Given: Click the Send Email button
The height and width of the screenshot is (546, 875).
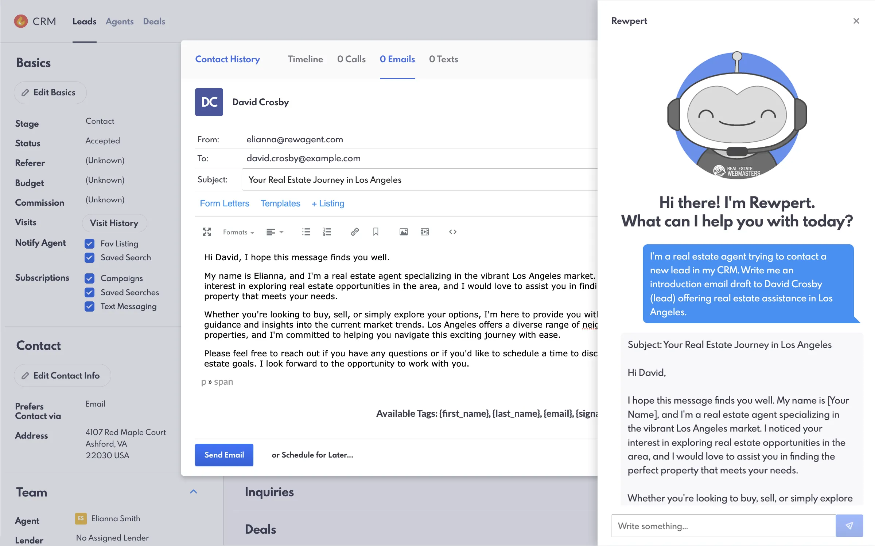Looking at the screenshot, I should point(224,455).
